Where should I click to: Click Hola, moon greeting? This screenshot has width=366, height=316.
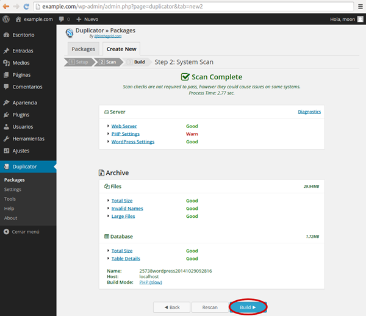click(342, 19)
